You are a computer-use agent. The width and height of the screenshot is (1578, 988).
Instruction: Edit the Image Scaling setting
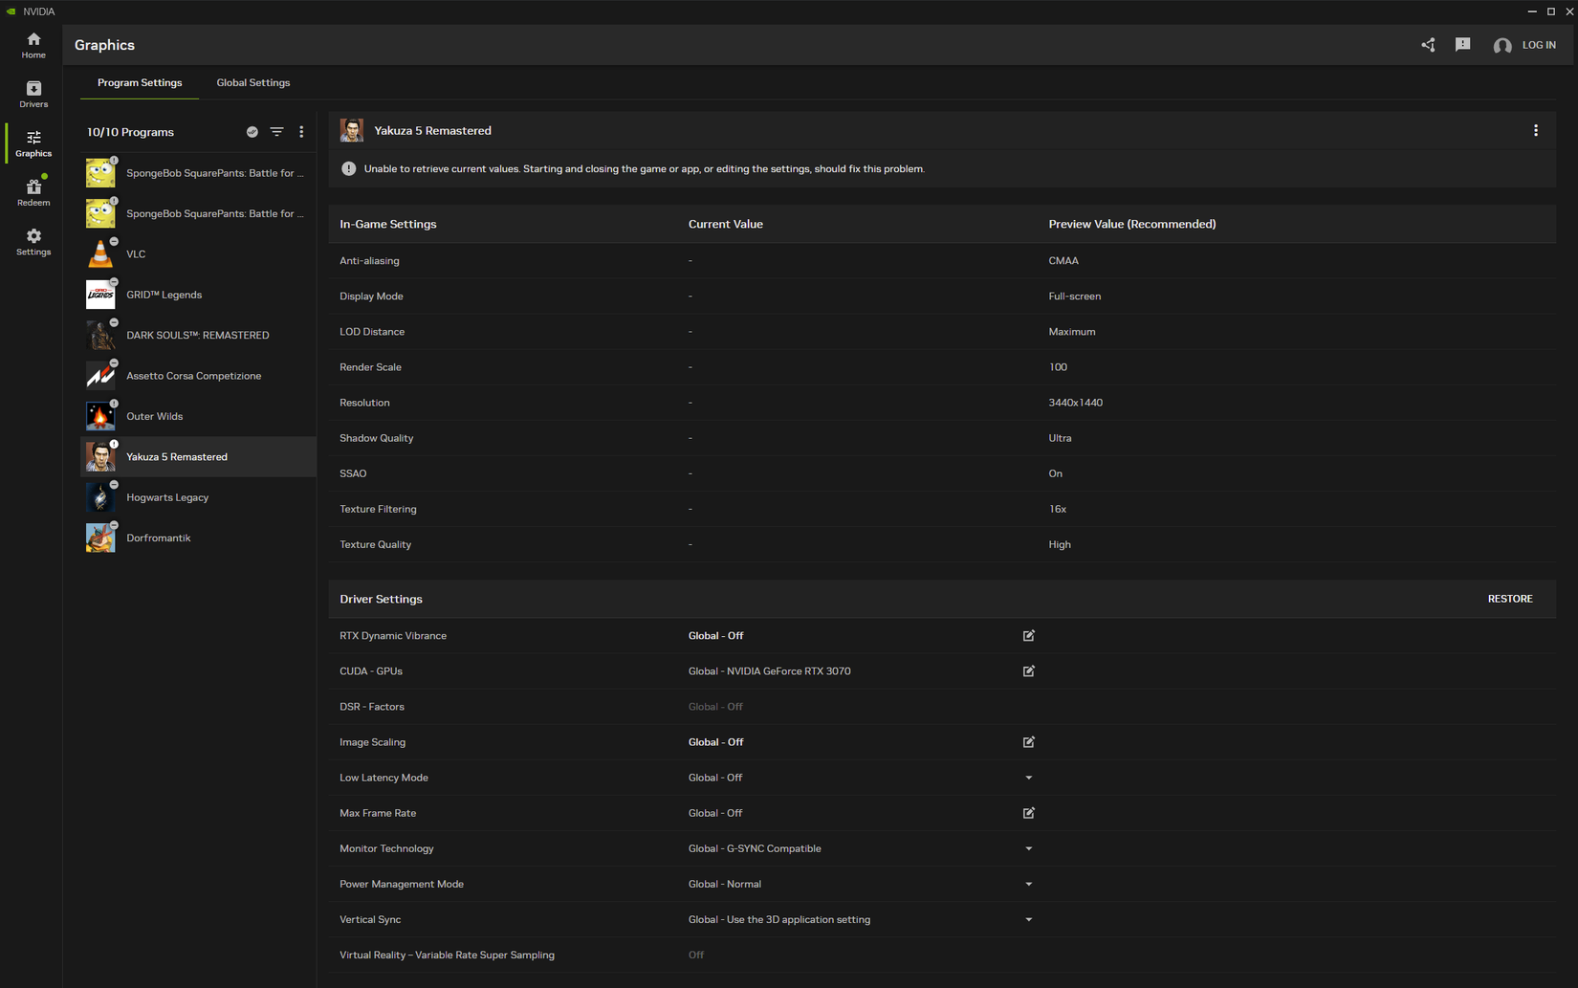[1028, 742]
